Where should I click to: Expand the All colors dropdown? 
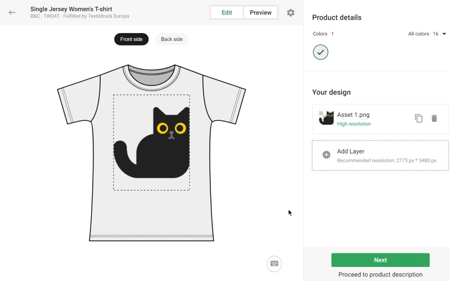tap(427, 34)
